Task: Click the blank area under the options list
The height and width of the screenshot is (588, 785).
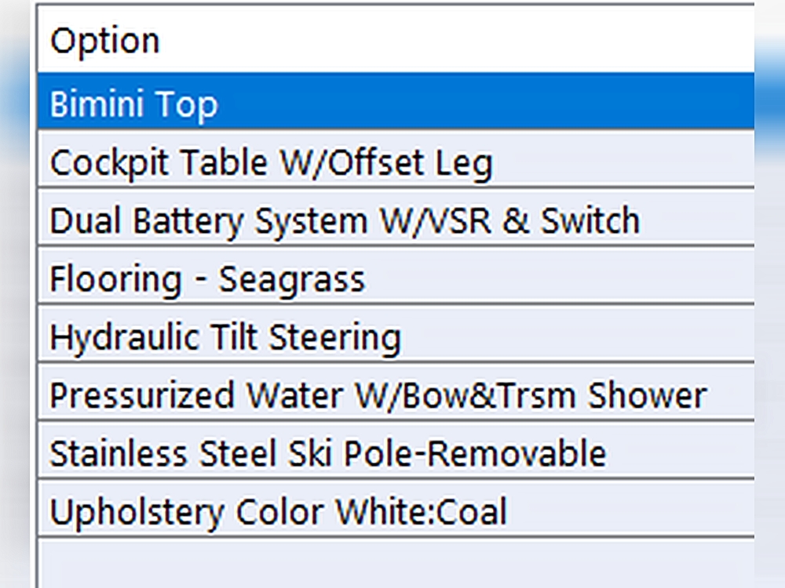Action: click(392, 563)
